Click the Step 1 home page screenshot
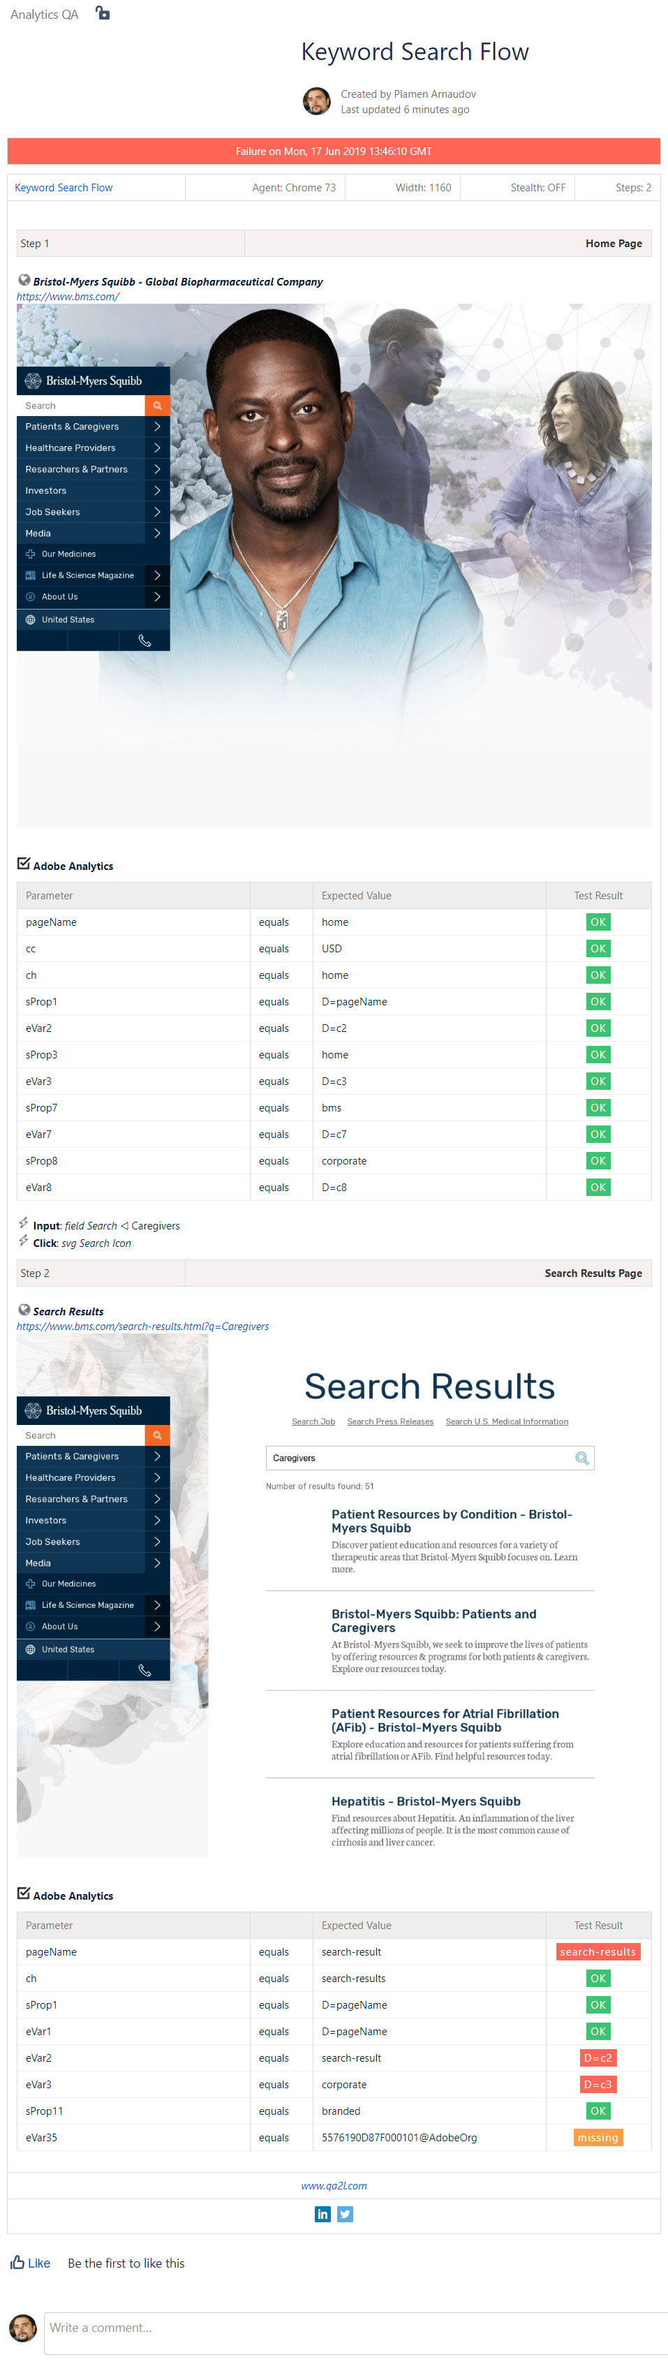 pos(334,566)
